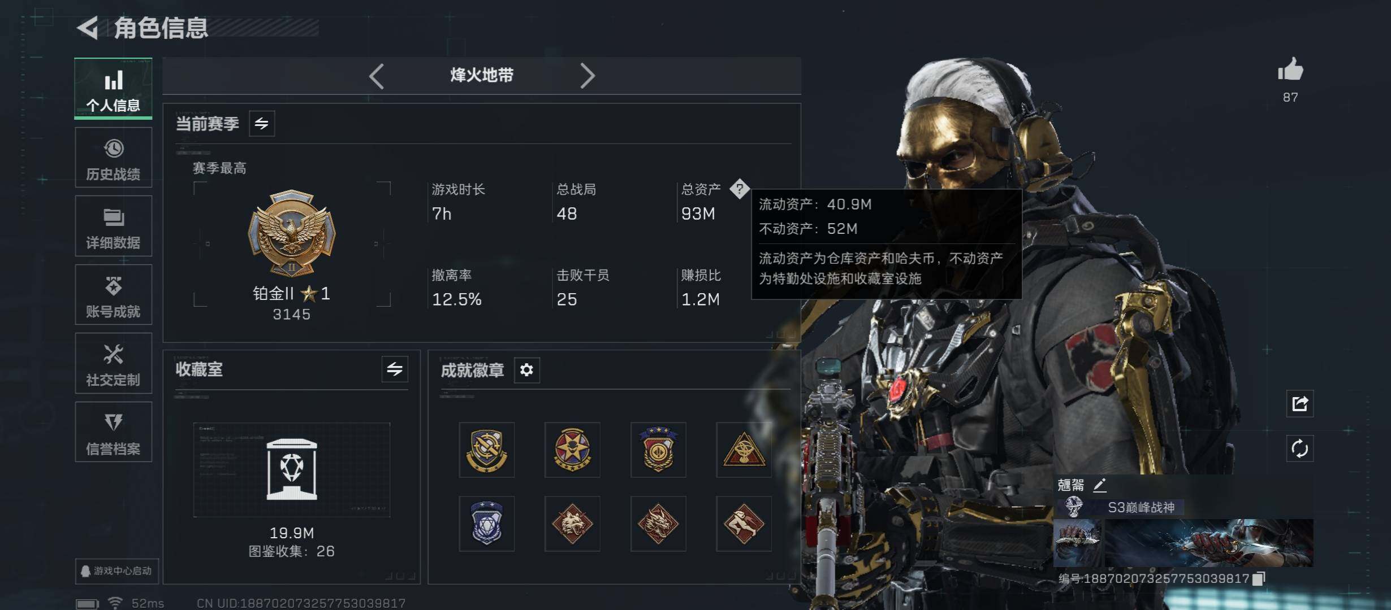Open 社交定制 customization tab
Screen dimensions: 1391x610
tap(113, 363)
